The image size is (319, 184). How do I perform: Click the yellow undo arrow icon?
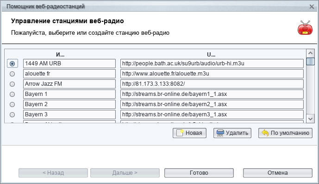tap(265, 133)
